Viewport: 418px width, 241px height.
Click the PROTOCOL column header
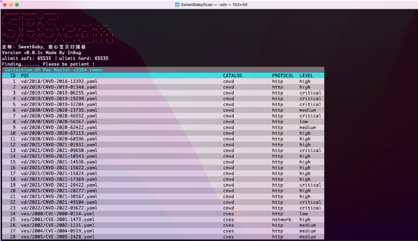283,76
